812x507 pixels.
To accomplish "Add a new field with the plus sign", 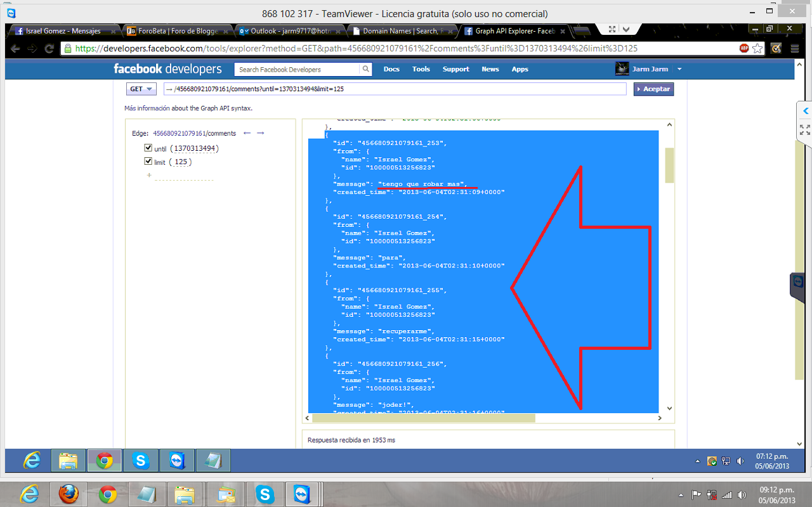I will [149, 175].
